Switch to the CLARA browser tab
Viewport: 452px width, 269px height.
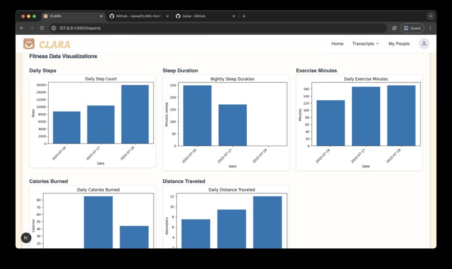pos(73,16)
